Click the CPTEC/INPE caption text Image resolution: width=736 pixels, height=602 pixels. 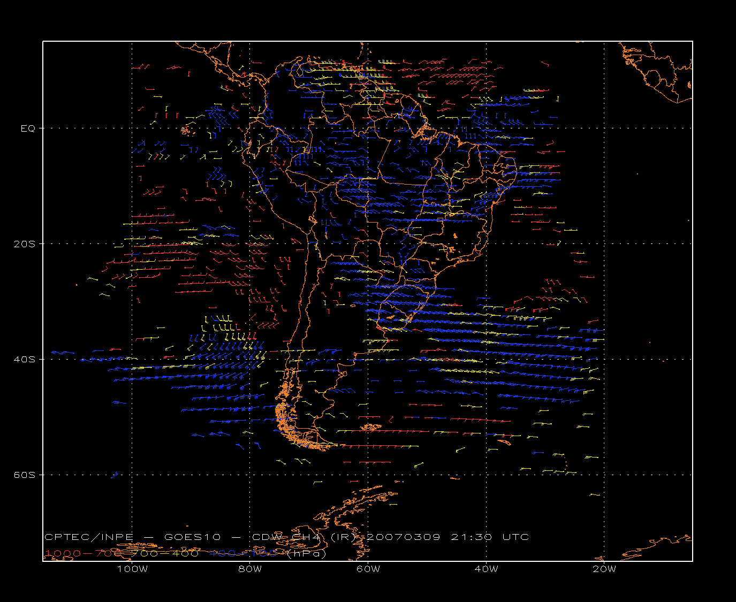point(89,537)
